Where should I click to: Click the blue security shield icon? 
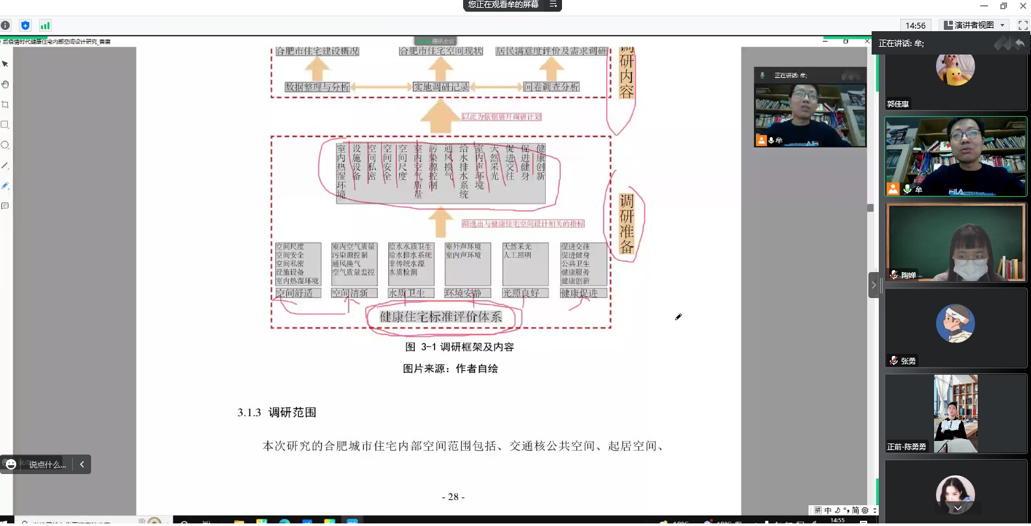click(25, 25)
